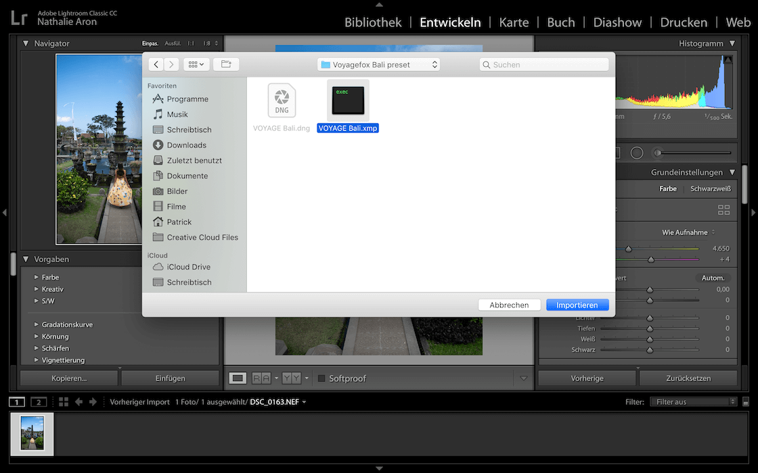
Task: Click the Kopieren... button
Action: [69, 378]
